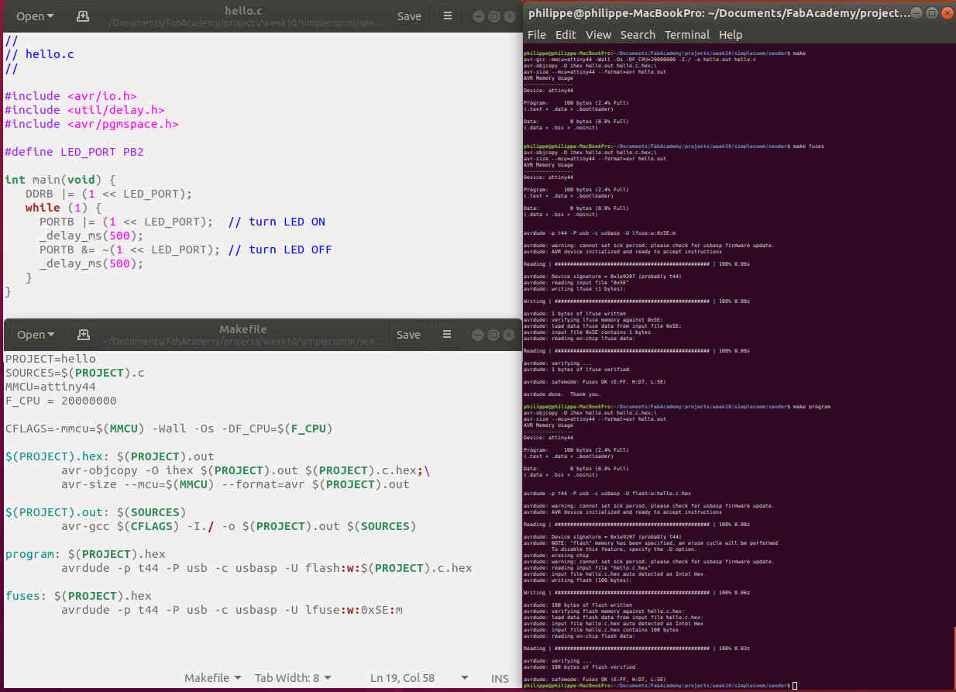Expand the Tab Width: 8 dropdown

point(293,678)
